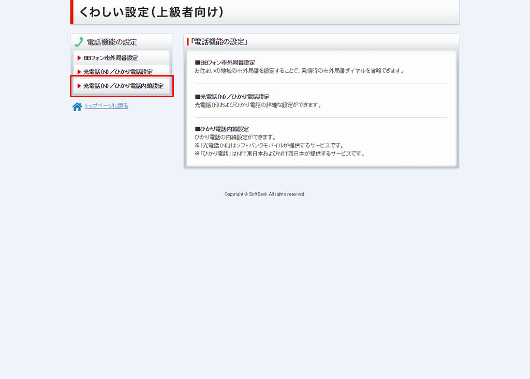Click the 電話機能の設定 sidebar heading
530x379 pixels.
112,42
